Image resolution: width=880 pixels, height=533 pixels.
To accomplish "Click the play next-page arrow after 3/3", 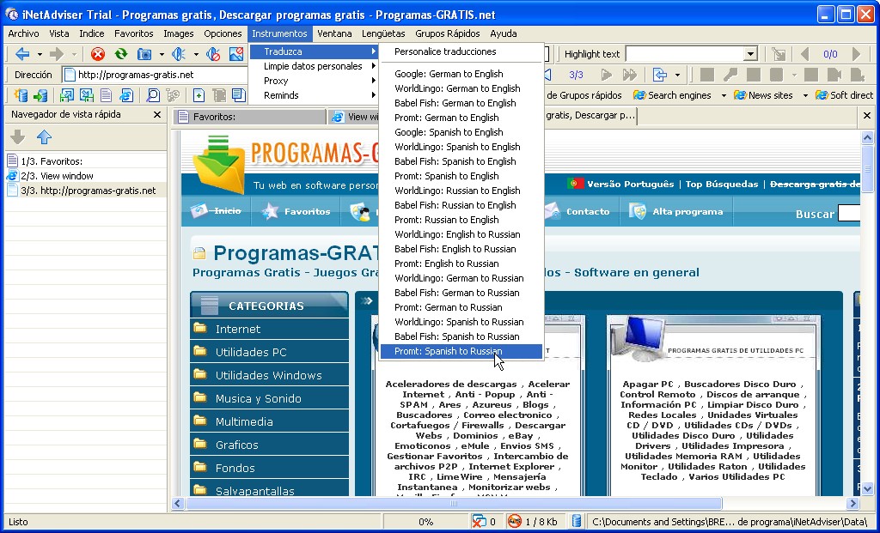I will [x=606, y=75].
